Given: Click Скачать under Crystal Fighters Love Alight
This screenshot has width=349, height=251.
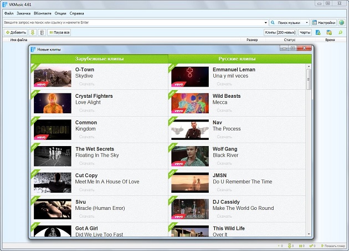Looking at the screenshot, I should point(87,111).
